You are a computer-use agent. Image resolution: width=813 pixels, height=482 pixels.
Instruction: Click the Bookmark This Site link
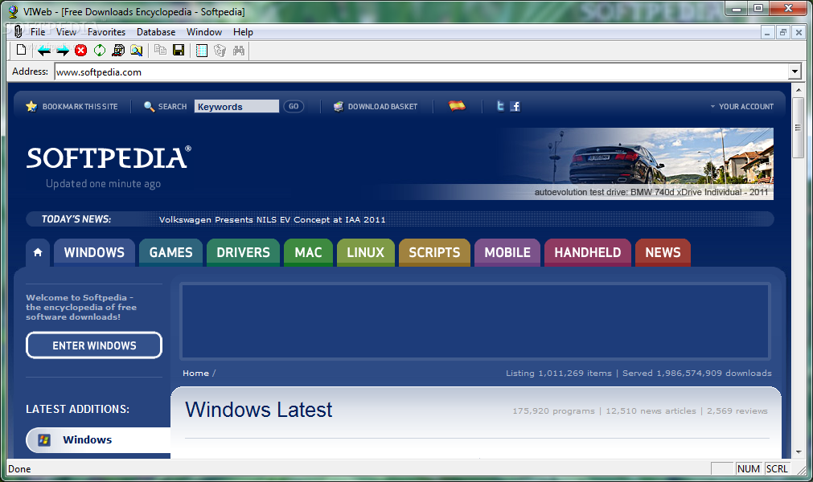click(80, 107)
